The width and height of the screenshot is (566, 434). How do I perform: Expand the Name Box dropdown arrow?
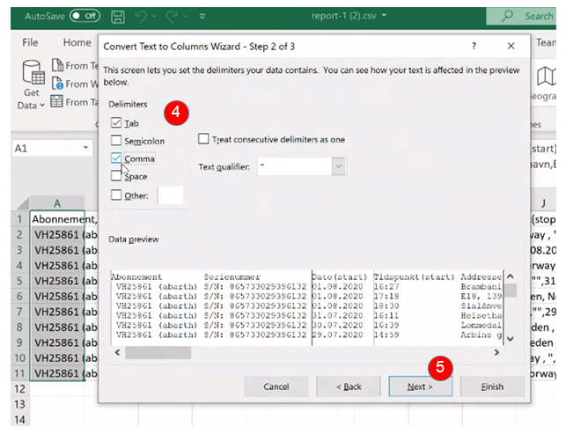pos(85,148)
